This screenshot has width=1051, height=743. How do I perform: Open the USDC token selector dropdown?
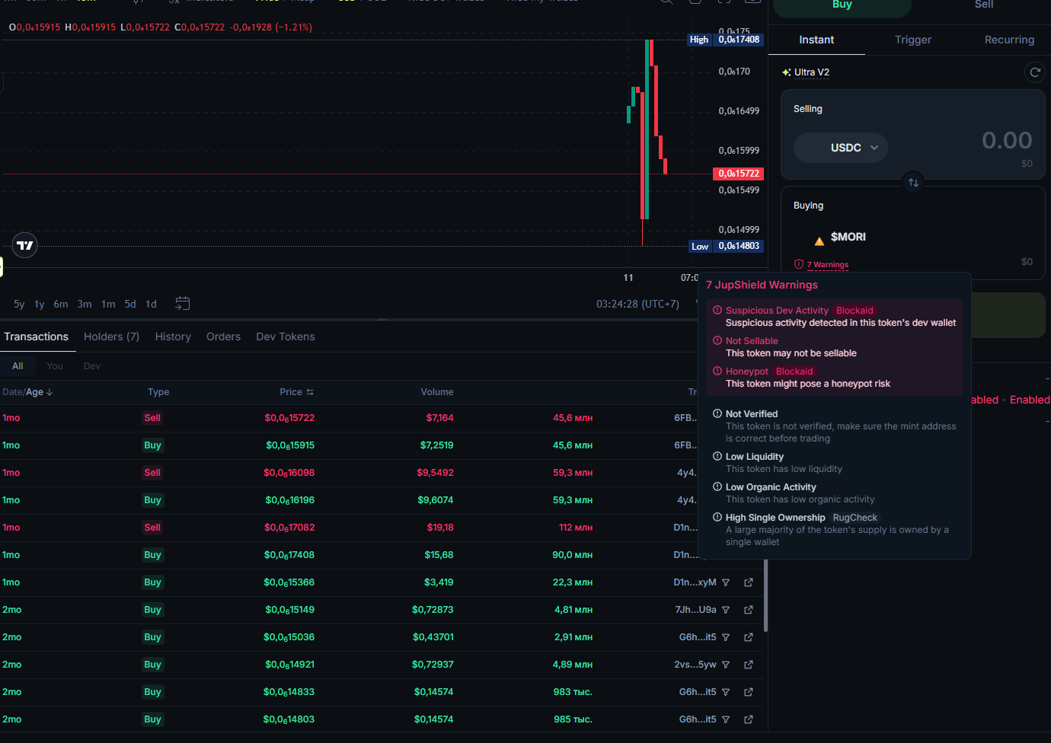pos(841,148)
